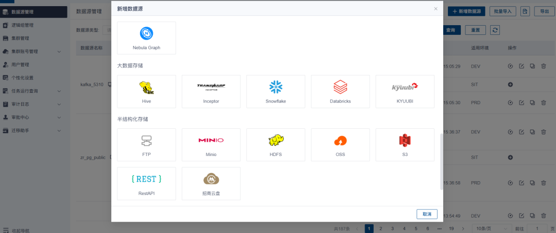The height and width of the screenshot is (233, 556).
Task: Click the dialog's vertical scrollbar thumb
Action: tap(442, 162)
